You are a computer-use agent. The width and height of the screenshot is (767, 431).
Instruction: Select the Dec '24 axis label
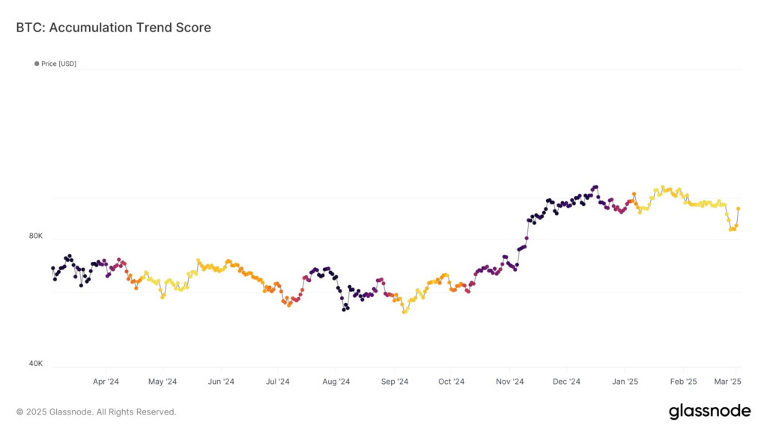click(567, 382)
